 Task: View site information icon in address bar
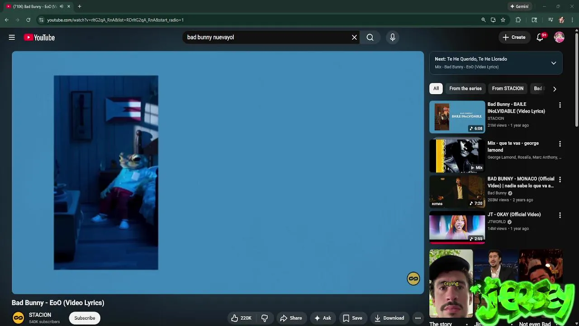coord(41,20)
